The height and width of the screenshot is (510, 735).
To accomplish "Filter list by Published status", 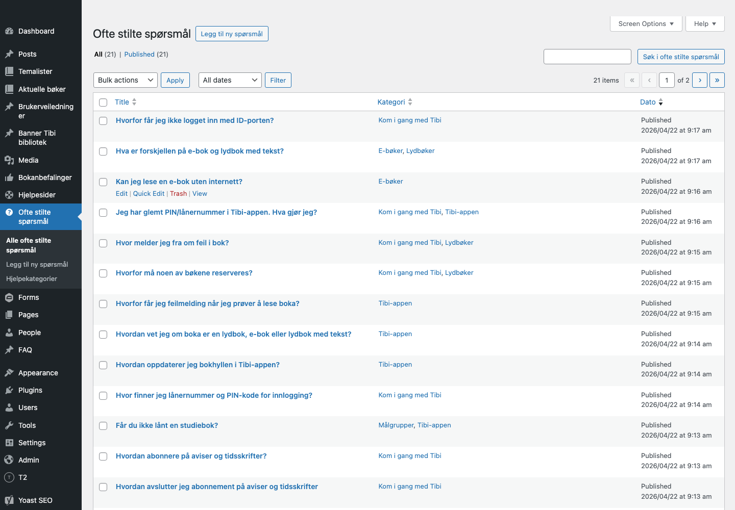I will click(x=139, y=54).
